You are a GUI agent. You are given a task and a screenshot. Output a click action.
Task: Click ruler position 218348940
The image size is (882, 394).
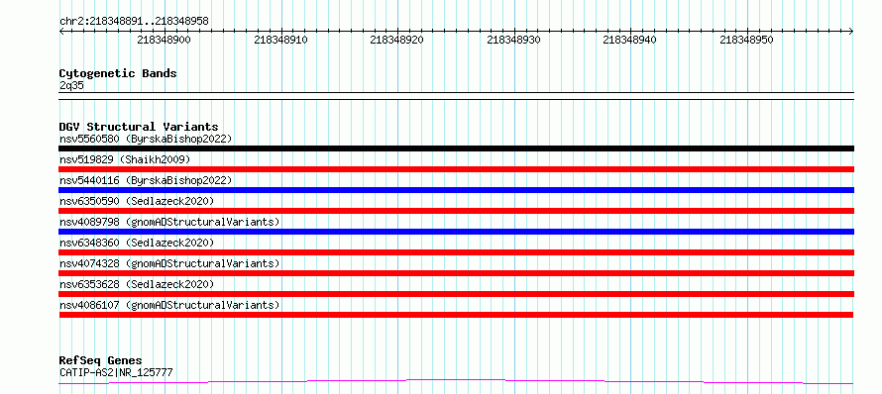click(630, 40)
